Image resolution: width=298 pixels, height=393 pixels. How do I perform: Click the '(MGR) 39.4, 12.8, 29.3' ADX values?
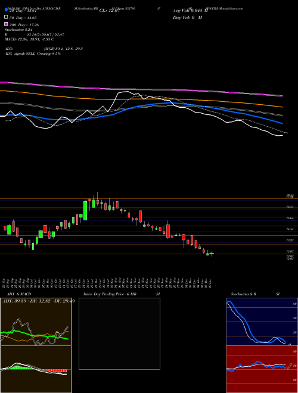[x=63, y=49]
